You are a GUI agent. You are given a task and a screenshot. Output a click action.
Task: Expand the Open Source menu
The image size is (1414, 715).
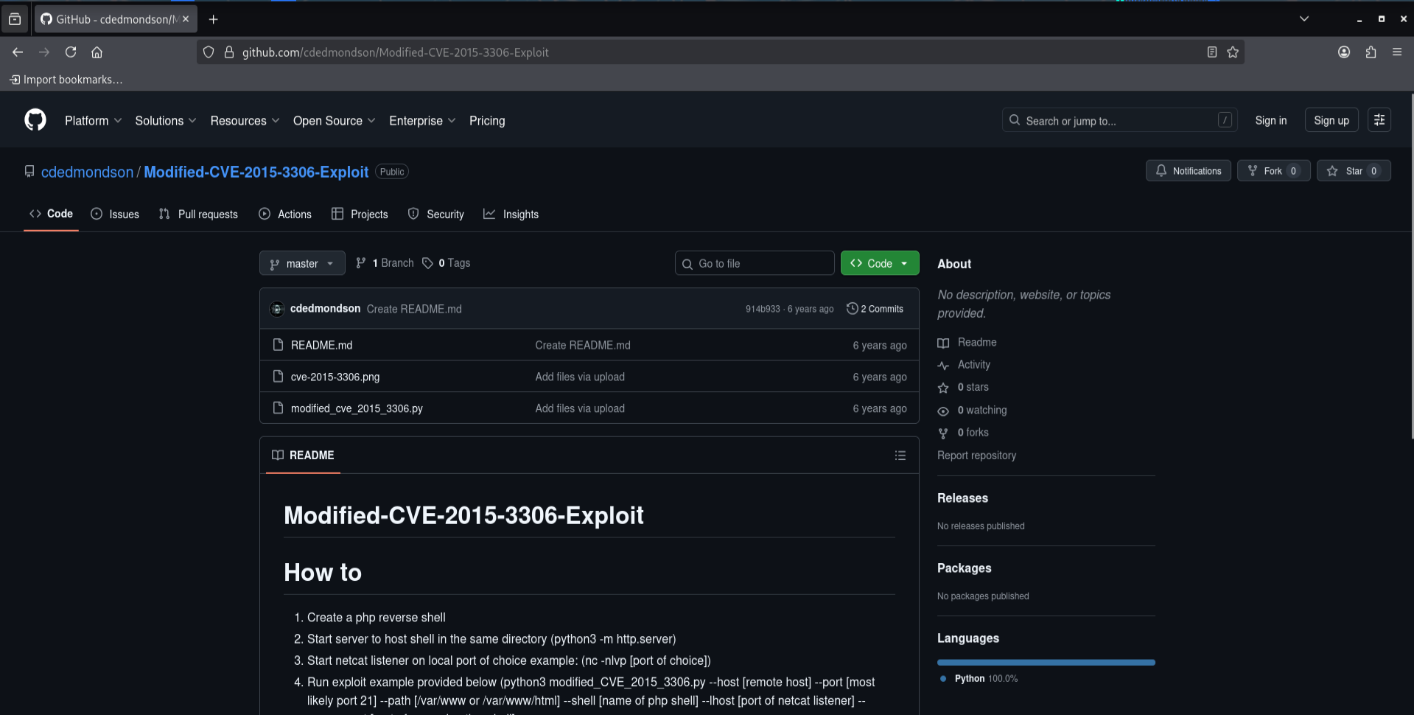[335, 121]
